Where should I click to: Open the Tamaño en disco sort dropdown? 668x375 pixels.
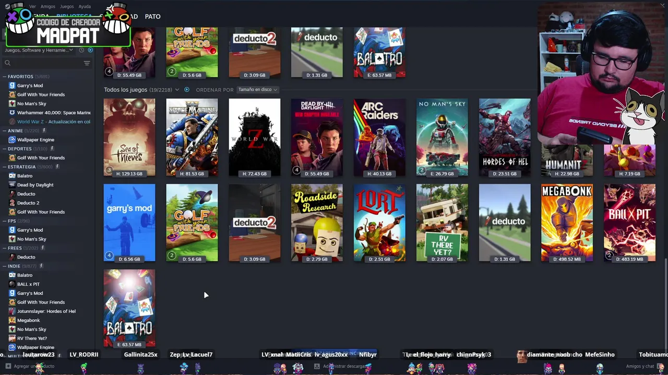(257, 90)
